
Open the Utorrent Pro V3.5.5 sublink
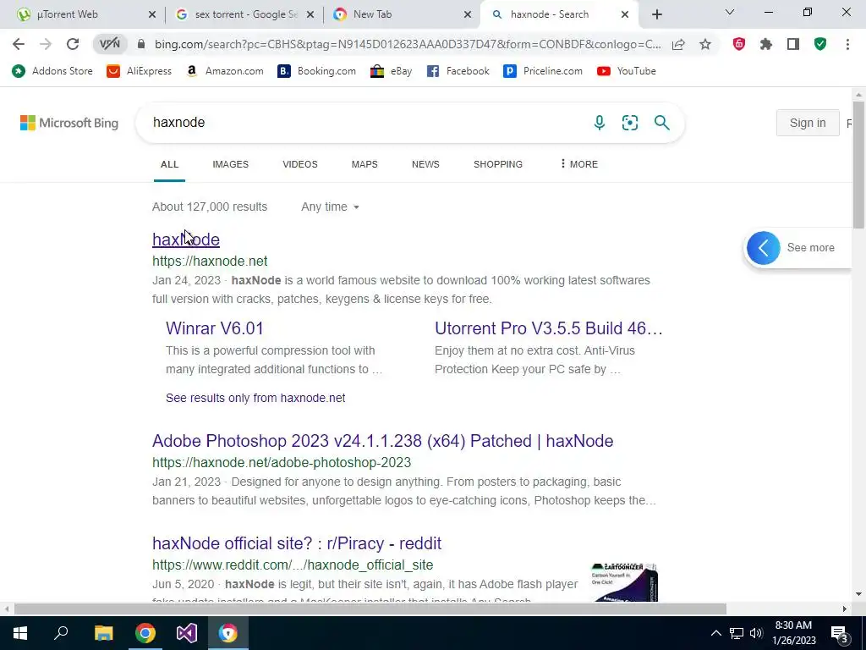[548, 328]
